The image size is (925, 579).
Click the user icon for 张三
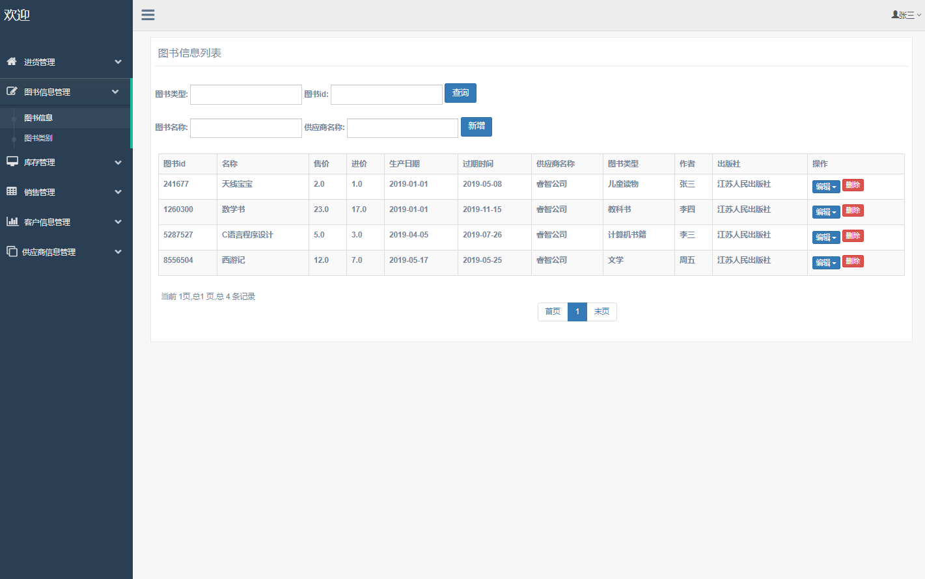[895, 14]
